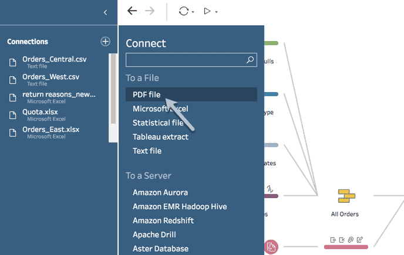Open the refresh options dropdown arrow
The height and width of the screenshot is (255, 404).
(x=193, y=12)
